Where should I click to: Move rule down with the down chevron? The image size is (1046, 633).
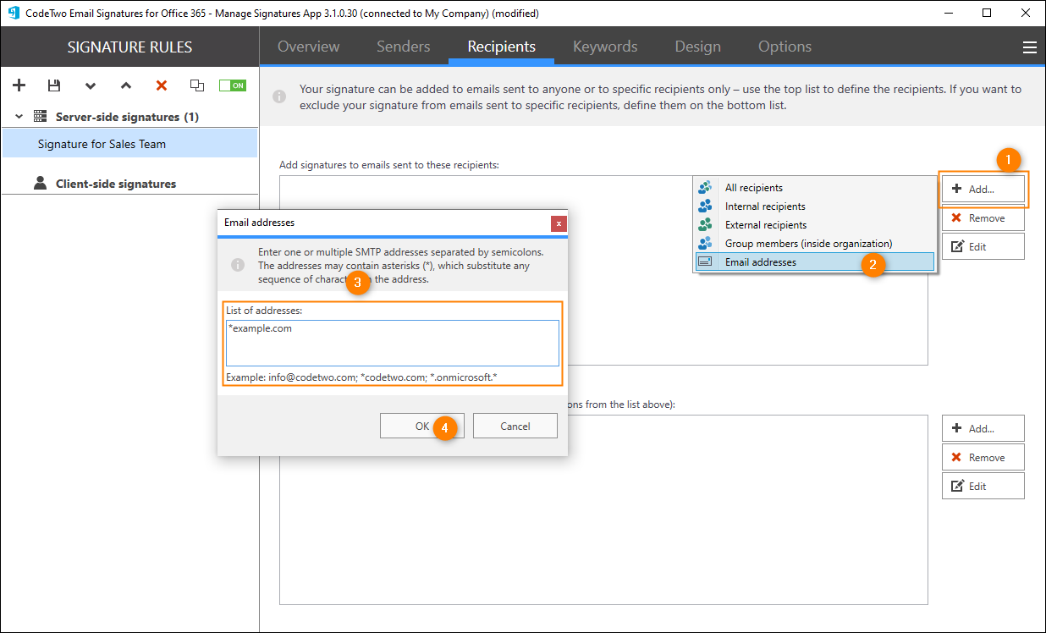click(91, 85)
